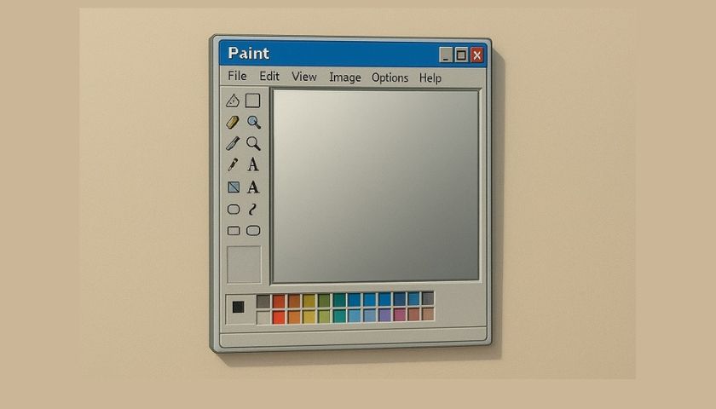Open the Edit menu
Screen dimensions: 716x409
point(269,76)
